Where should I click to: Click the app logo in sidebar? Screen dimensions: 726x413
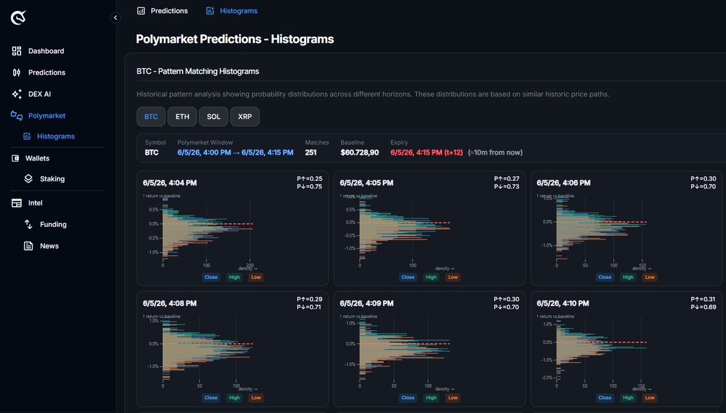[19, 19]
